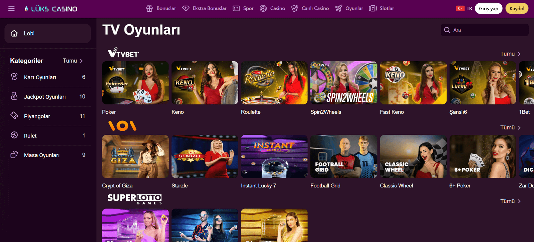Viewport: 534px width, 242px height.
Task: Open Canlı Casino section
Action: pyautogui.click(x=310, y=9)
